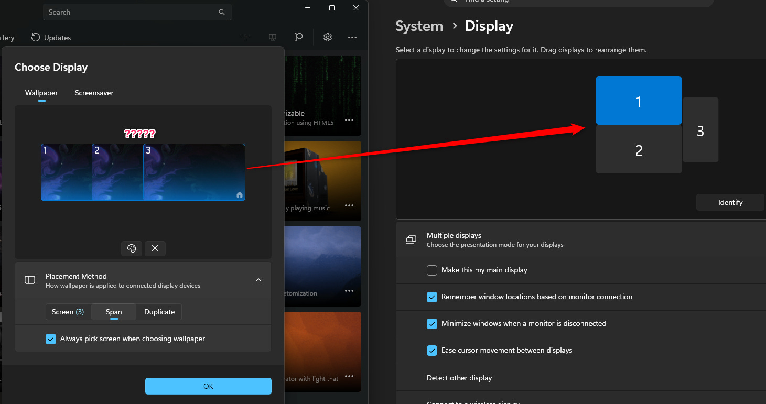Focus the Search field in the wallpaper app

(x=137, y=12)
